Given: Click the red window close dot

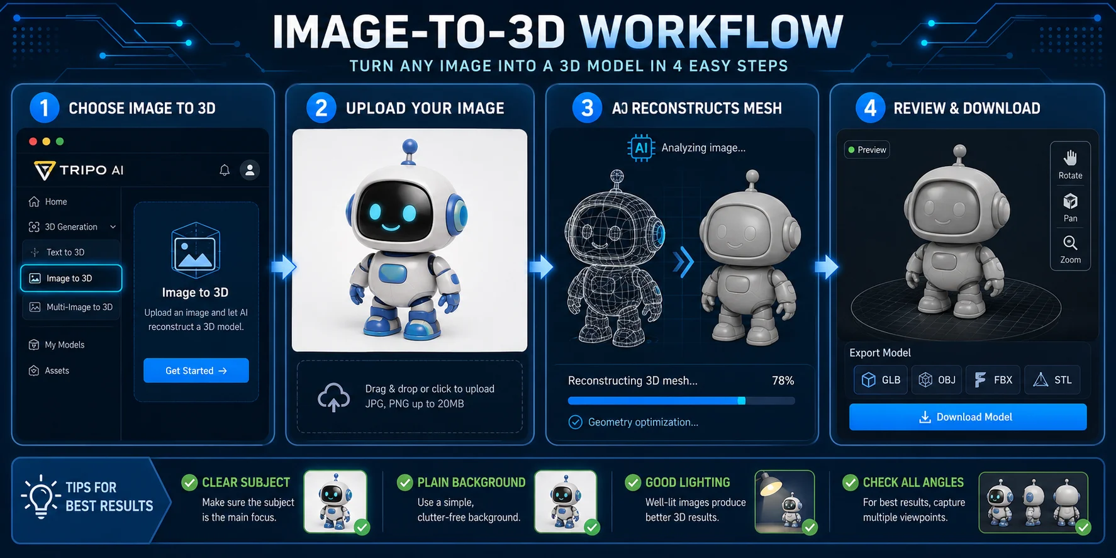Looking at the screenshot, I should pos(33,142).
